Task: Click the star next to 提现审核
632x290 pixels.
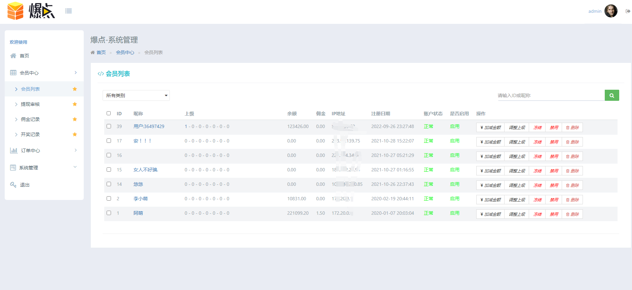Action: tap(75, 104)
